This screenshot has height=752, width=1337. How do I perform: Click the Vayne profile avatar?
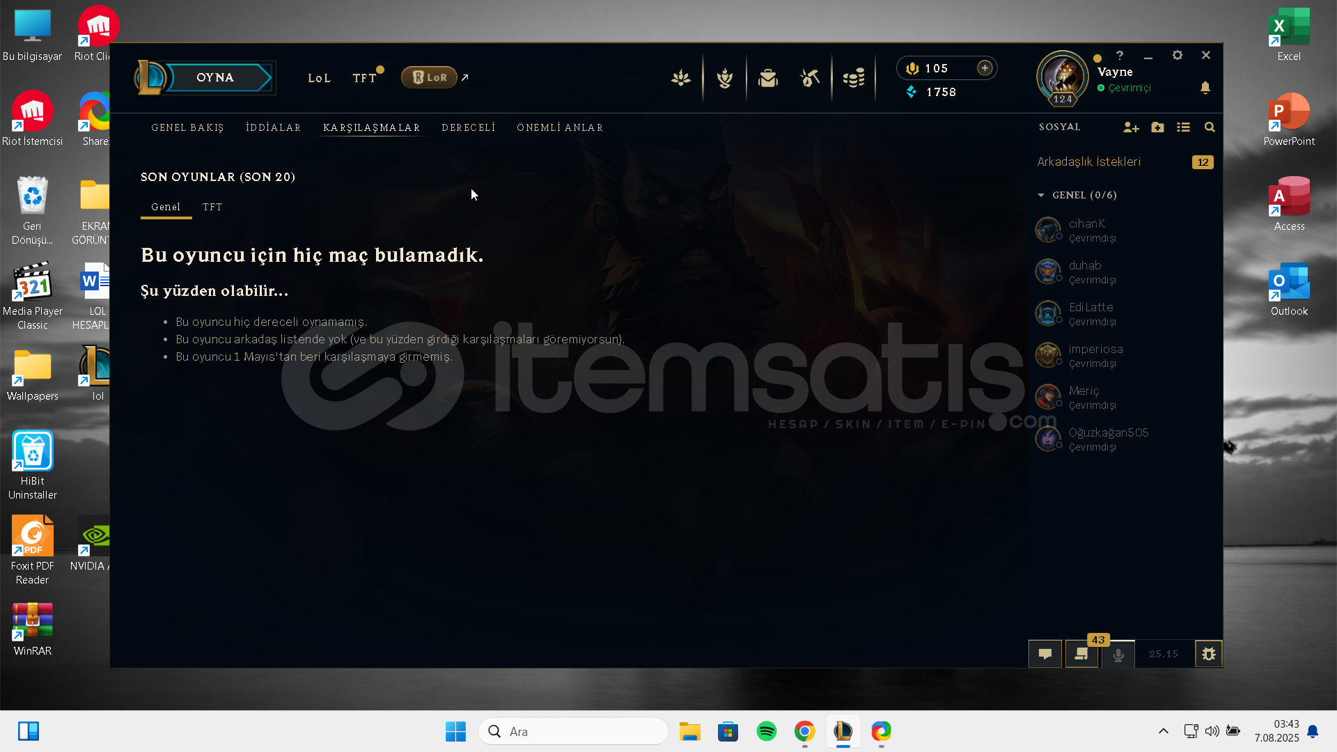[x=1063, y=77]
